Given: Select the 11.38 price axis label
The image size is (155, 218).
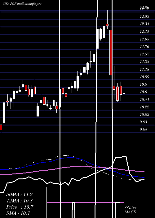Looking at the screenshot, I should [x=144, y=62].
